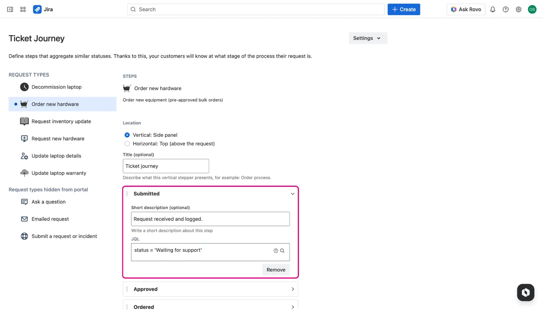Open the app switcher grid icon
Screen dimensions: 543x312
click(23, 9)
